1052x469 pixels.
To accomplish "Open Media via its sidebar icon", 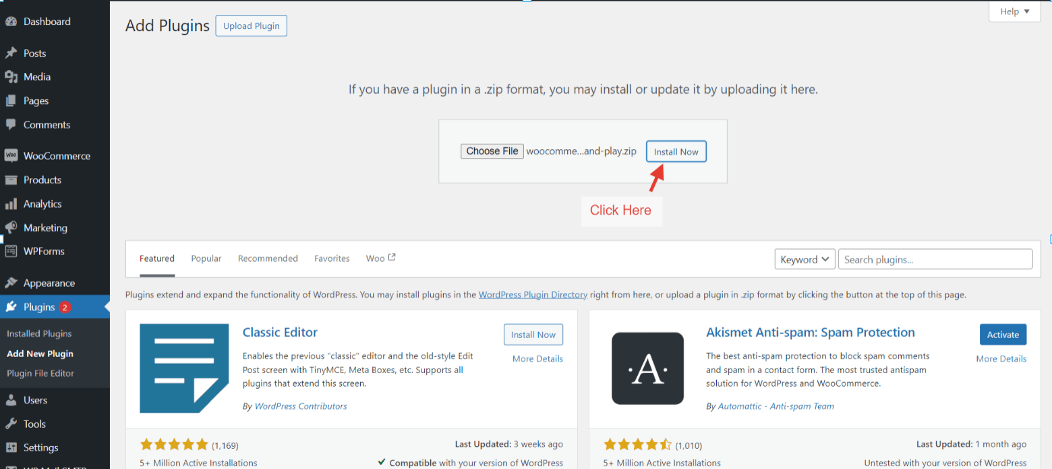I will pos(11,77).
